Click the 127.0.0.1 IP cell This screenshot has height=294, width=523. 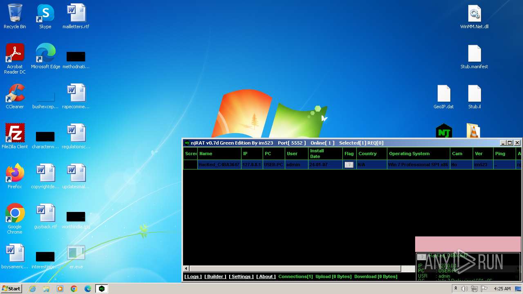click(x=252, y=165)
